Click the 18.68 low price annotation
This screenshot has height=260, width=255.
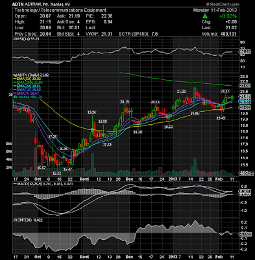click(x=168, y=127)
